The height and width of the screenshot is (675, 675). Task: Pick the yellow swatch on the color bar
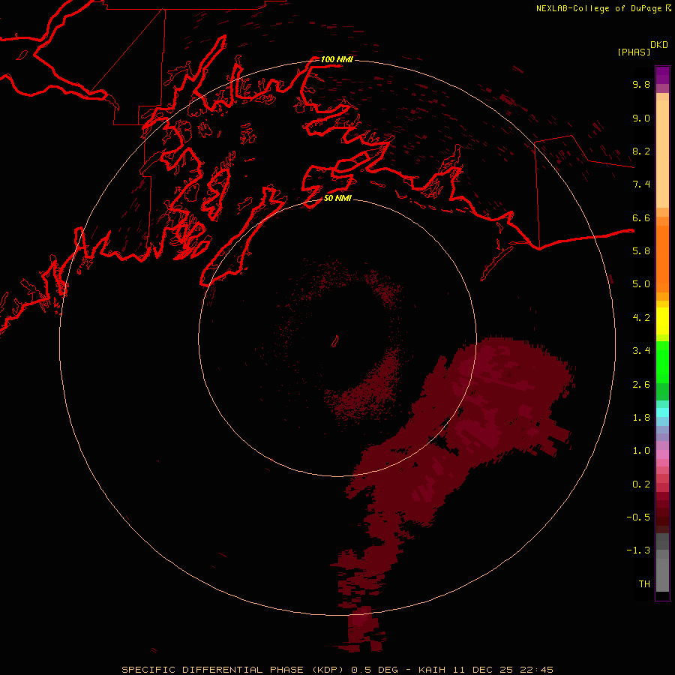(x=662, y=321)
